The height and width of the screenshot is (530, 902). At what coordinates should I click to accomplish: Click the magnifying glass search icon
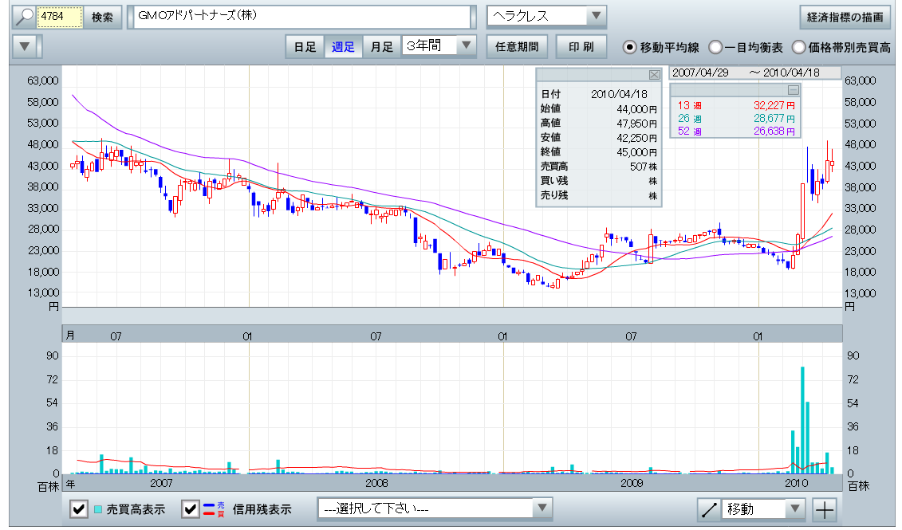(25, 17)
